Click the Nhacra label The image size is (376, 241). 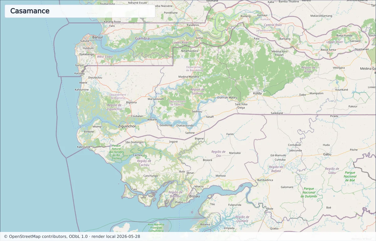(199, 186)
